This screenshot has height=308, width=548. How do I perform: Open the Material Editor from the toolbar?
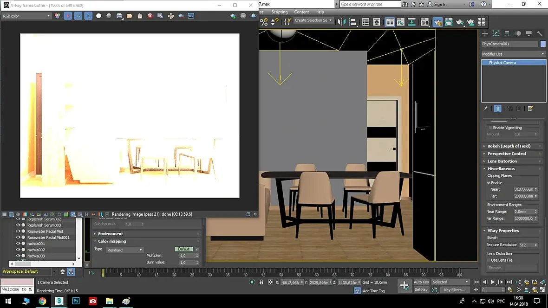coord(424,22)
